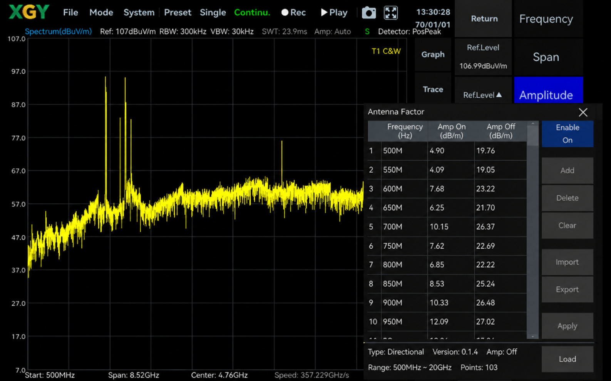Click the Frequency (Hz) column header
This screenshot has width=611, height=381.
pyautogui.click(x=405, y=131)
